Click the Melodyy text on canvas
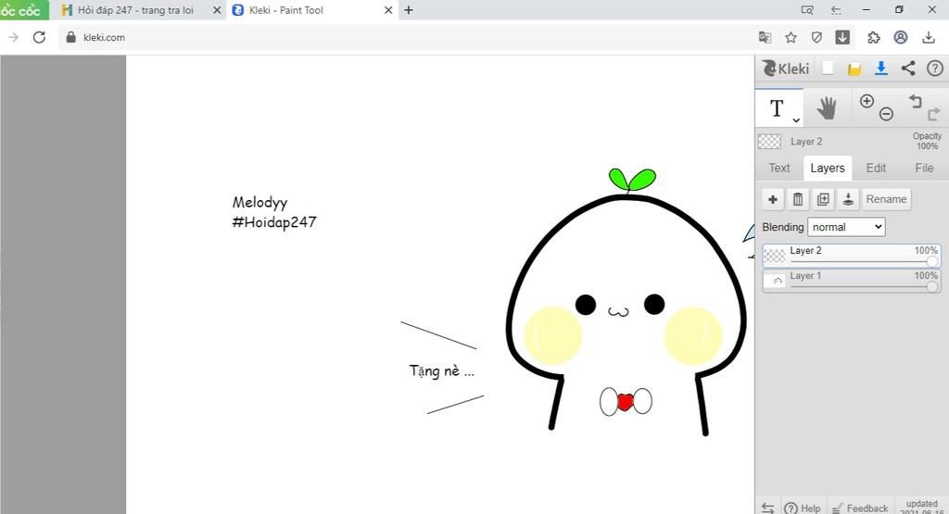This screenshot has height=514, width=949. click(259, 203)
